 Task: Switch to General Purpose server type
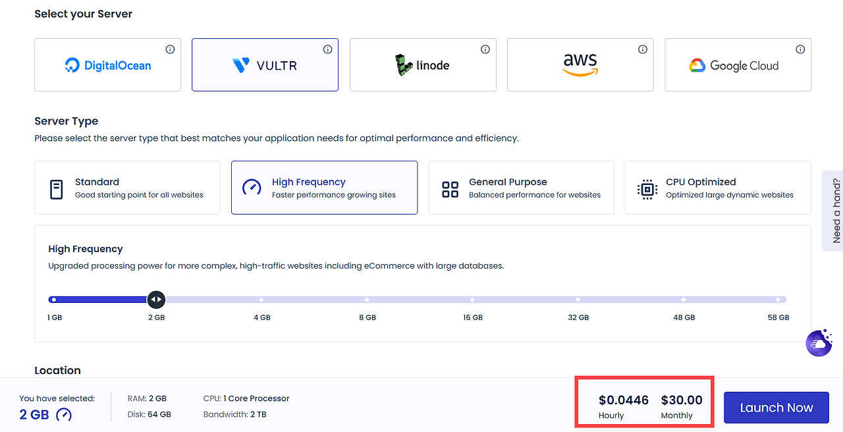coord(521,188)
